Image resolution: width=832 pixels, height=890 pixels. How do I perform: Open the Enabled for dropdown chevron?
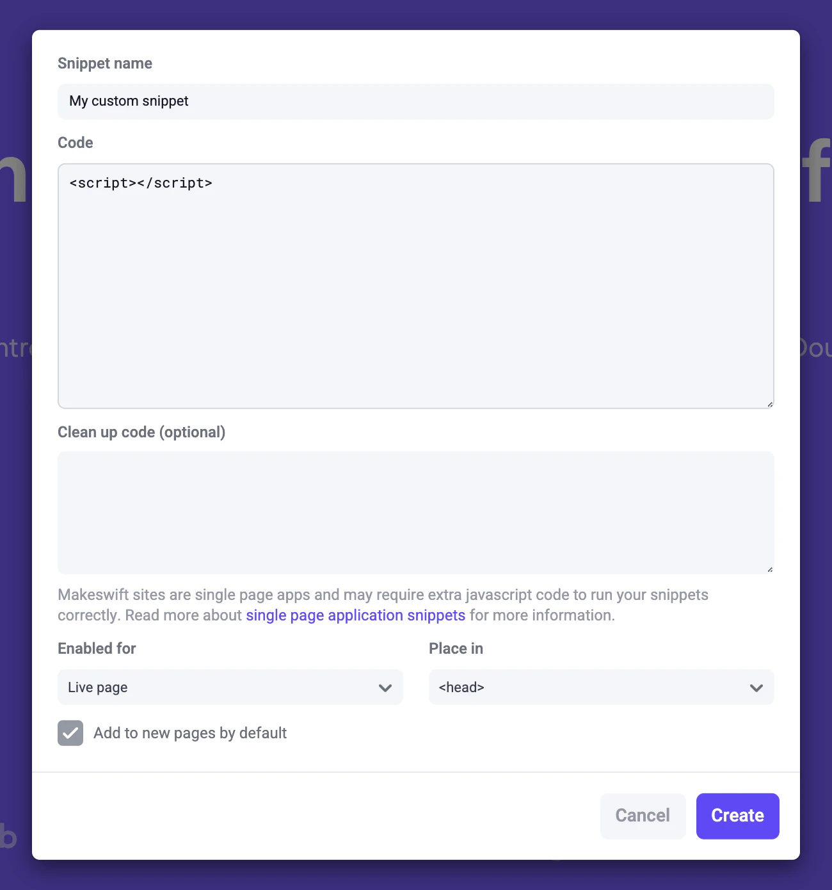pyautogui.click(x=385, y=688)
